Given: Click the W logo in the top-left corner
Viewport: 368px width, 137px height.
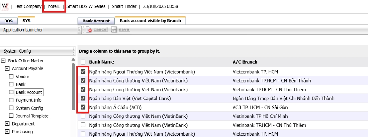Looking at the screenshot, I should coord(5,6).
